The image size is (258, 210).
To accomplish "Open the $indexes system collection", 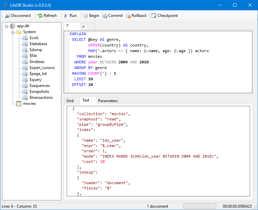I will (x=37, y=62).
